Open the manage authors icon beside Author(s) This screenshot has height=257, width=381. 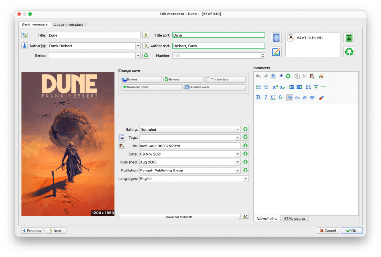click(x=25, y=46)
